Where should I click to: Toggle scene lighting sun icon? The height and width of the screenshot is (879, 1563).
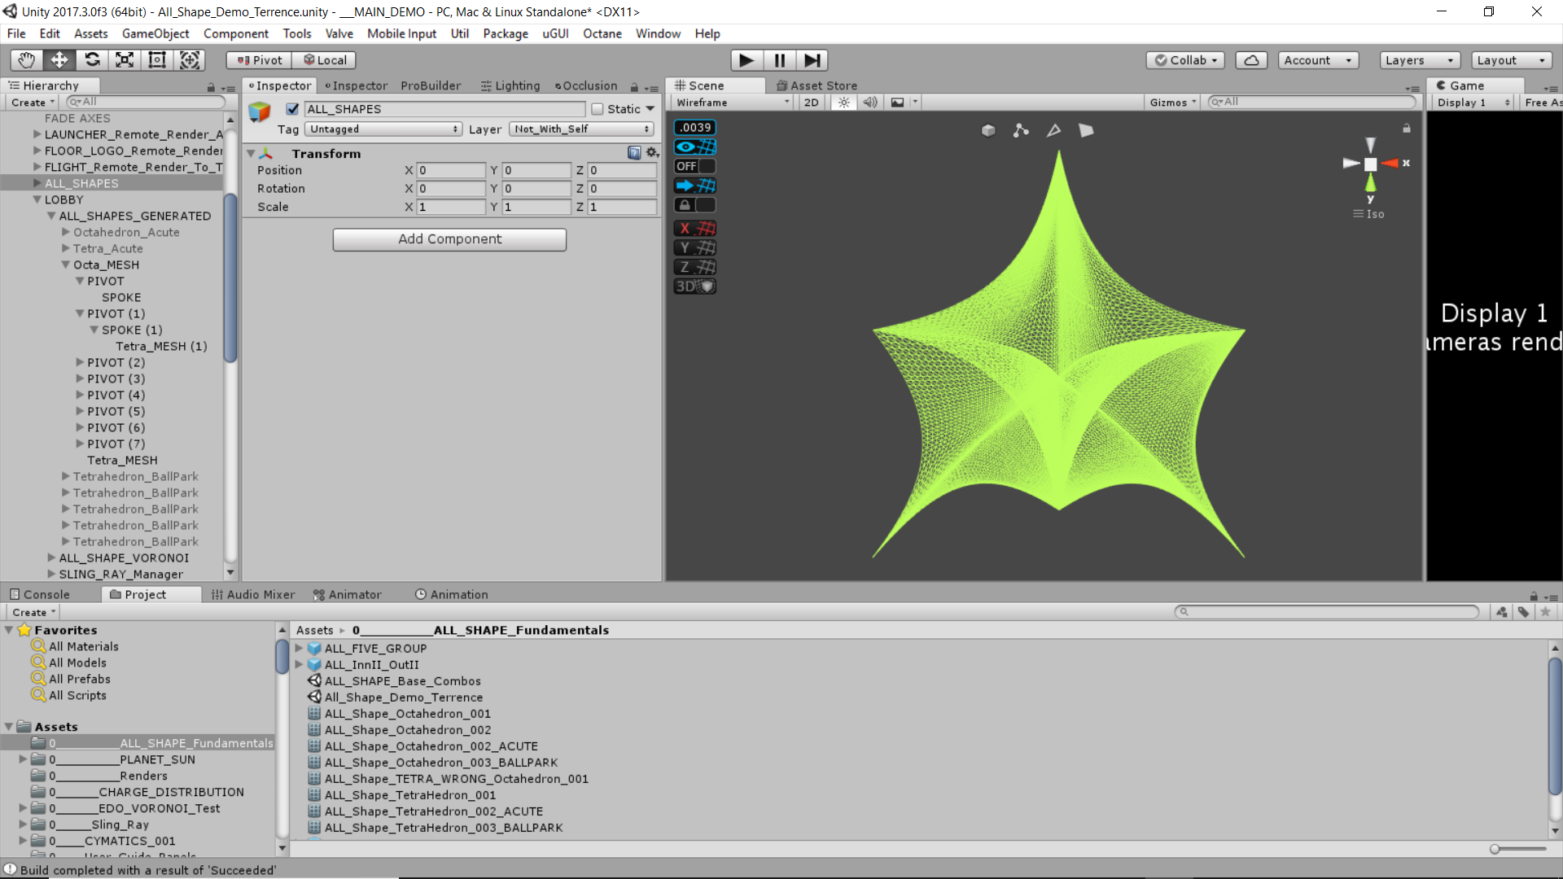tap(844, 103)
